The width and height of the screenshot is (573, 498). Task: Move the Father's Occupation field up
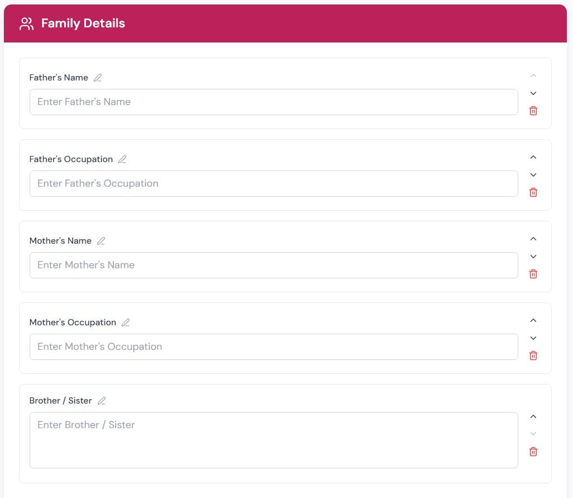pyautogui.click(x=533, y=157)
